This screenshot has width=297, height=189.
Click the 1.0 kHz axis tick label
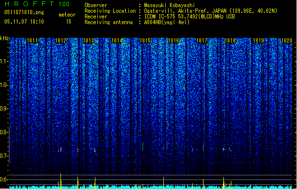(4, 85)
